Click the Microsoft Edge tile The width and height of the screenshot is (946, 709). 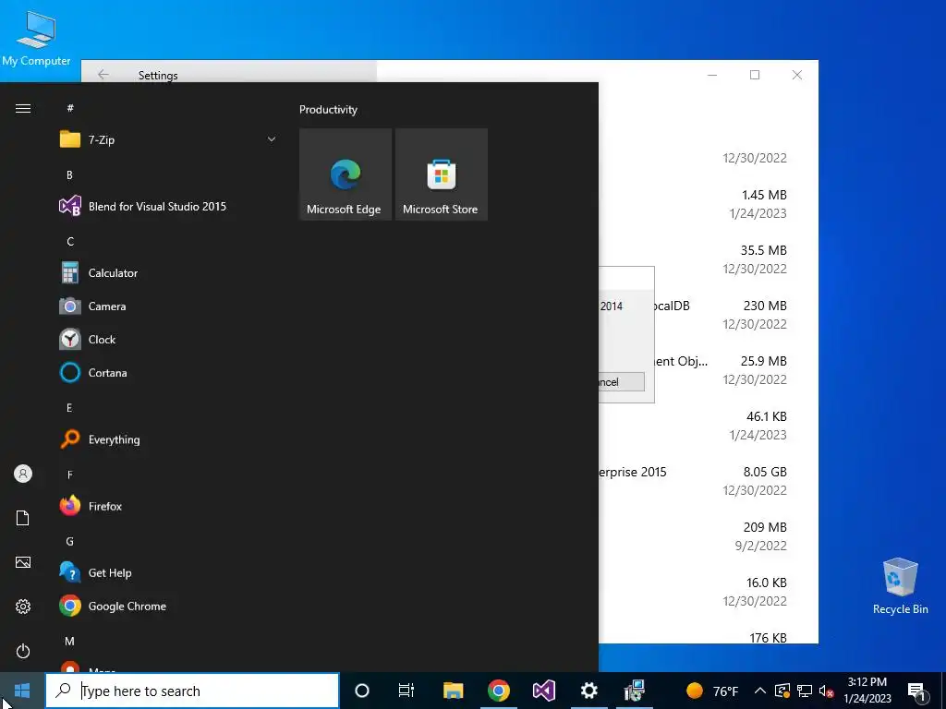click(346, 174)
